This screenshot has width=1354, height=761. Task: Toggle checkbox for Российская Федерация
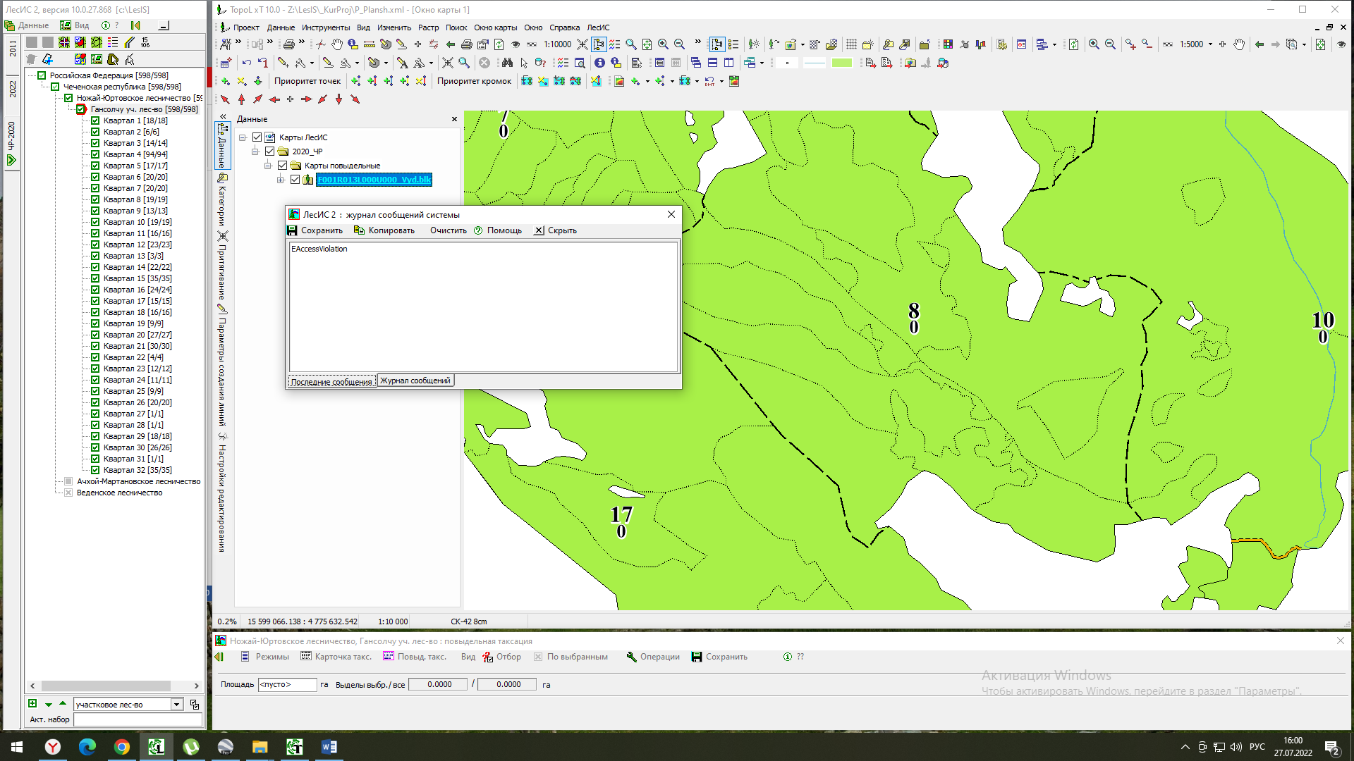pos(42,75)
